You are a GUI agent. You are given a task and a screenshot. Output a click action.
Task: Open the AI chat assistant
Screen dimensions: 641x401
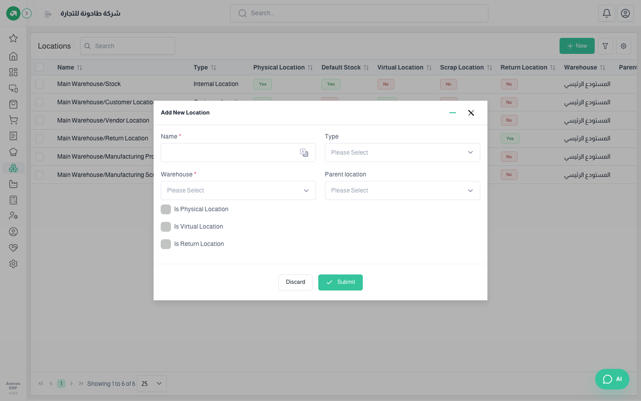[x=612, y=379]
